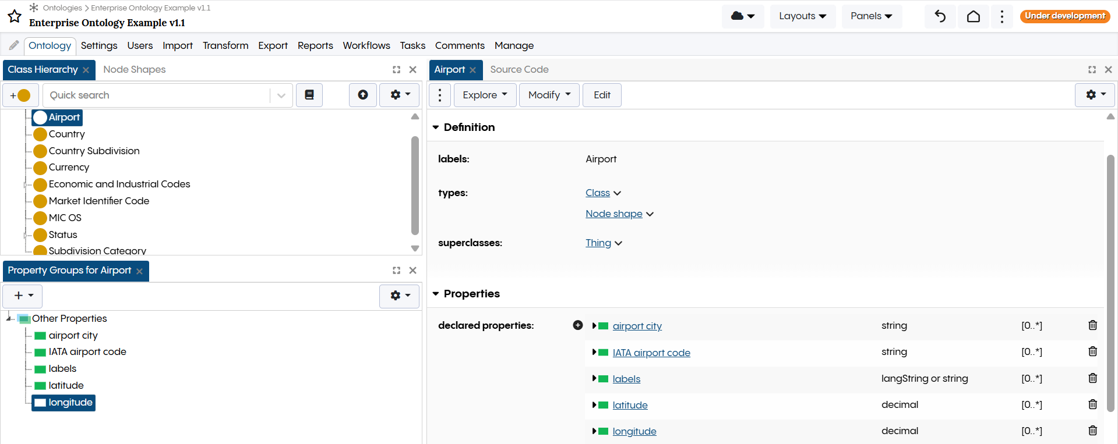
Task: Delete the airport city property via trash icon
Action: pyautogui.click(x=1092, y=325)
